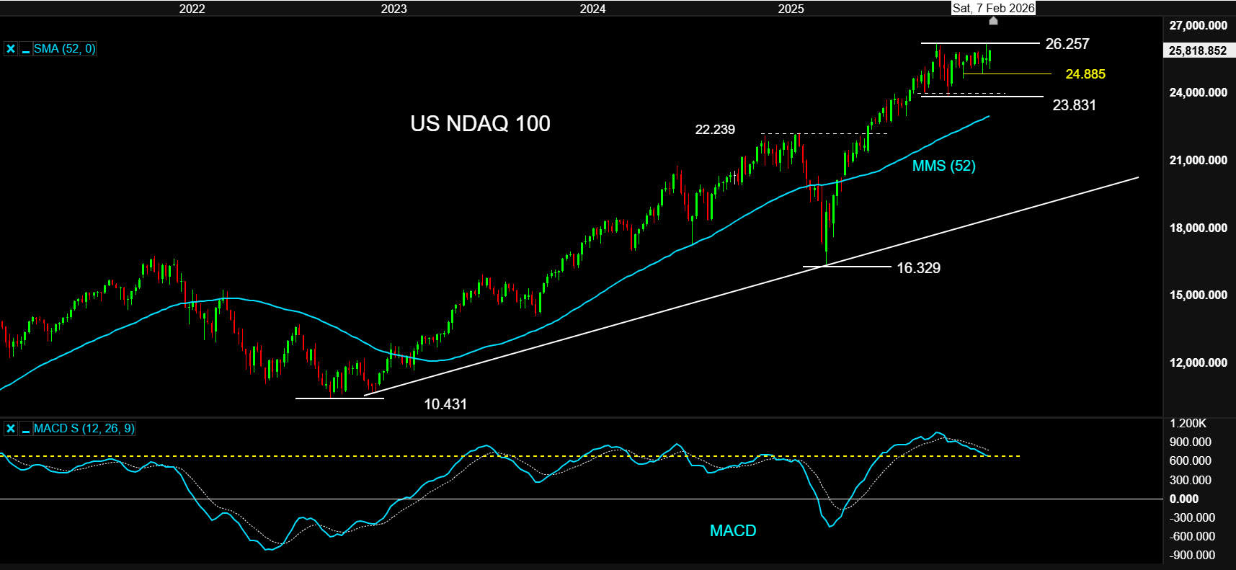
Task: Select the MACD text annotation
Action: point(733,531)
